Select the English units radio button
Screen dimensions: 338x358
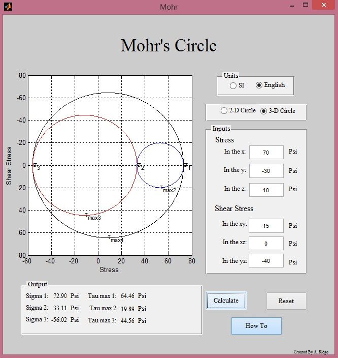click(x=259, y=85)
